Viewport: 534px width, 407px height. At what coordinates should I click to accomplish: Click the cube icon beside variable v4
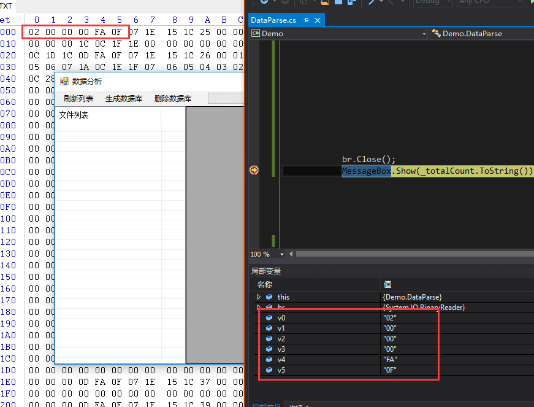pos(269,360)
